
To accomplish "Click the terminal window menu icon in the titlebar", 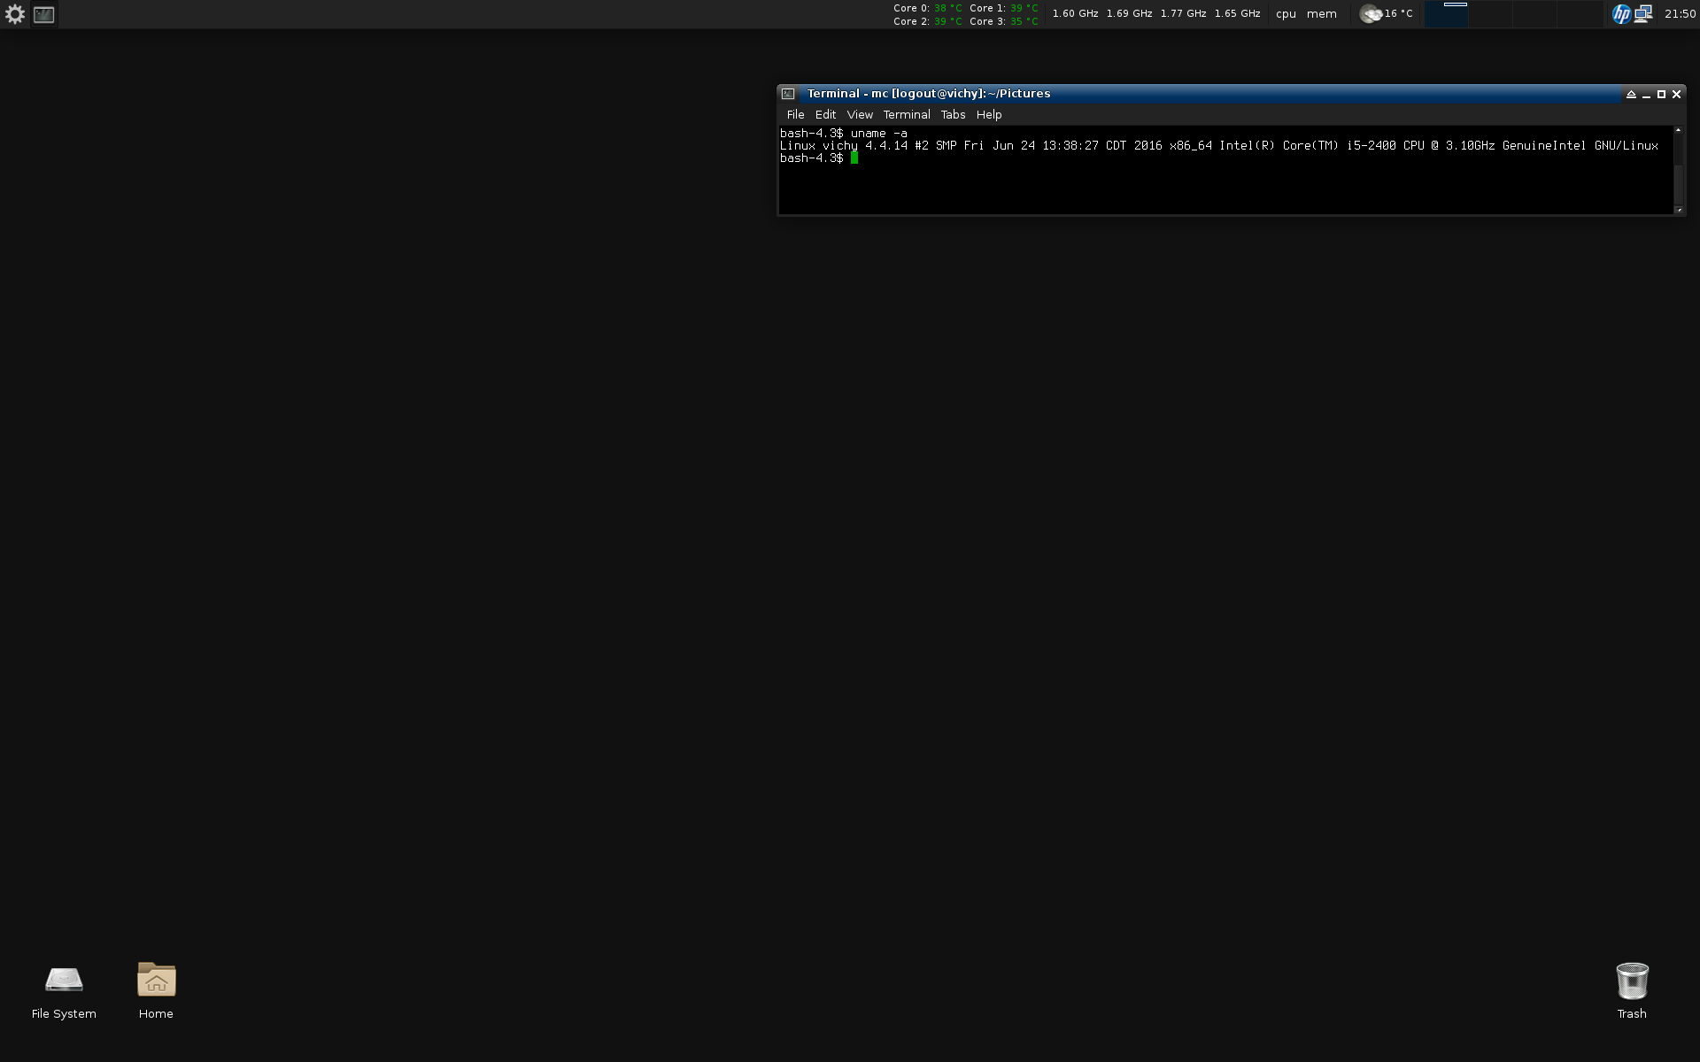I will 788,94.
